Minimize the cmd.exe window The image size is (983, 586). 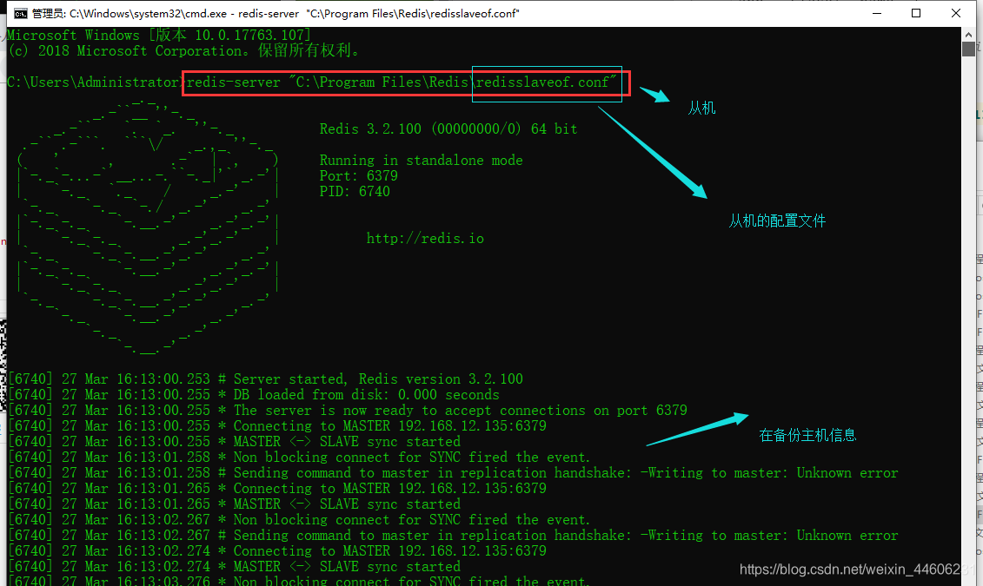pyautogui.click(x=876, y=13)
